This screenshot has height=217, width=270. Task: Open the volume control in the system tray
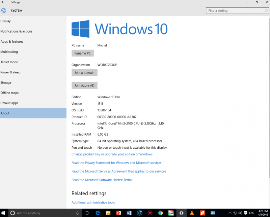(240, 213)
